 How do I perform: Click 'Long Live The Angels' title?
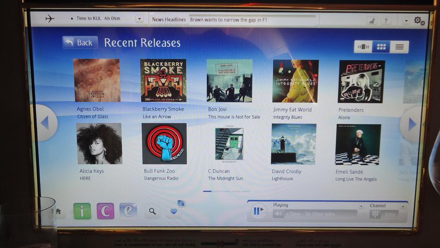356,179
